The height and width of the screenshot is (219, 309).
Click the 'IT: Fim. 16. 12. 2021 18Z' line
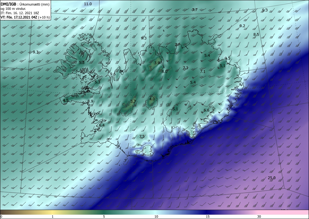click(x=20, y=13)
